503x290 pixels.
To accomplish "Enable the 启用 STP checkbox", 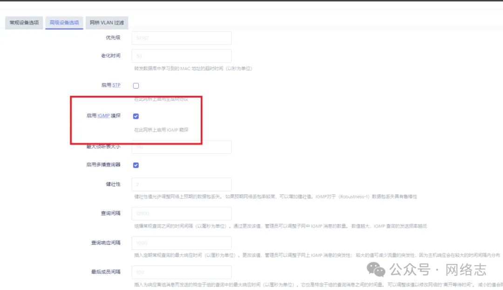I will coord(136,85).
